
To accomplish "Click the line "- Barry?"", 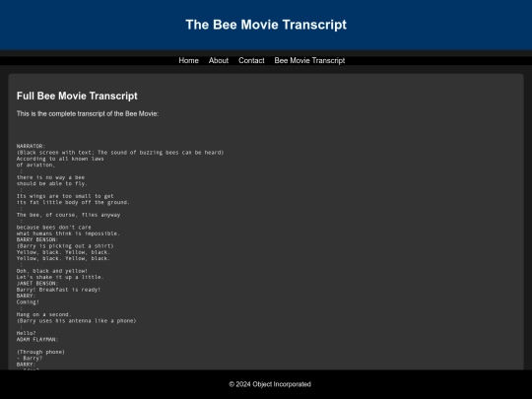I will coord(30,359).
